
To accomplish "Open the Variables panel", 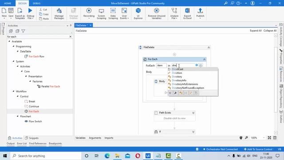I will coord(80,138).
